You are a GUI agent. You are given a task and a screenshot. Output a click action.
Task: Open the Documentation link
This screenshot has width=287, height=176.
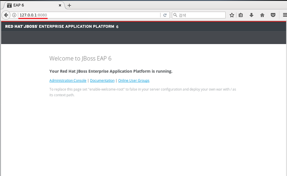[102, 81]
